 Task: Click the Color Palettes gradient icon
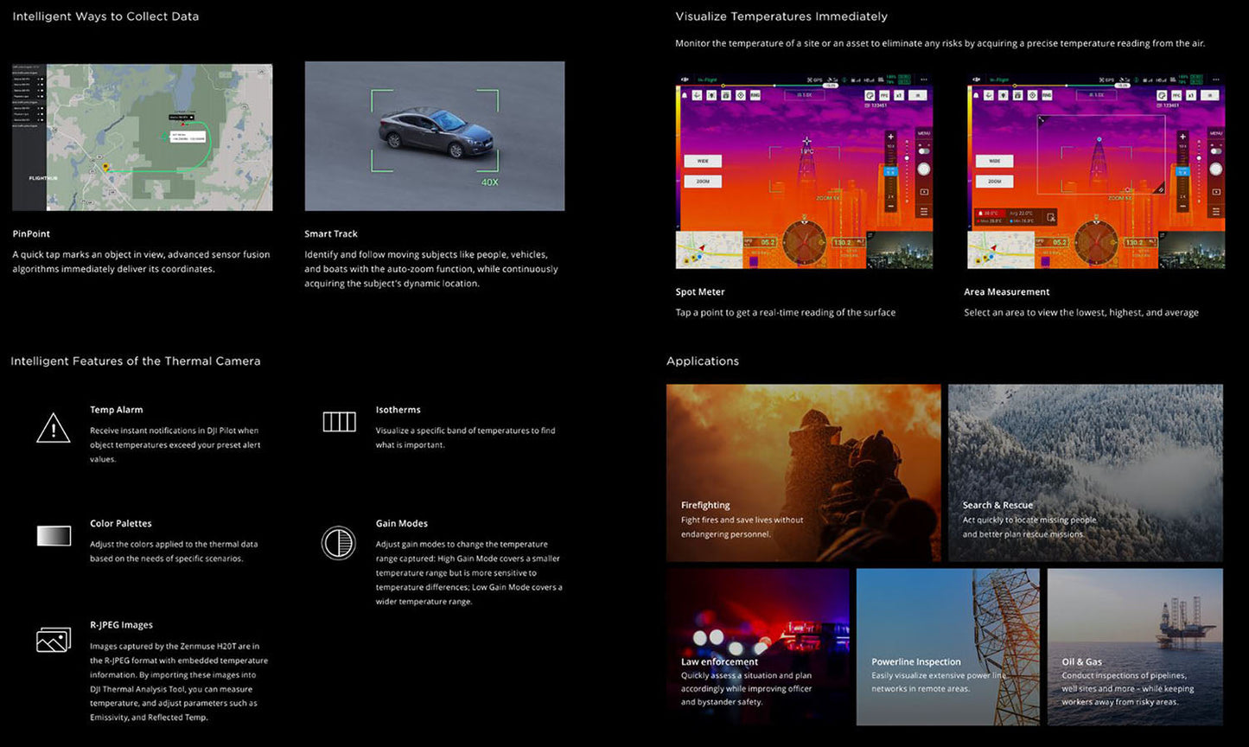54,536
